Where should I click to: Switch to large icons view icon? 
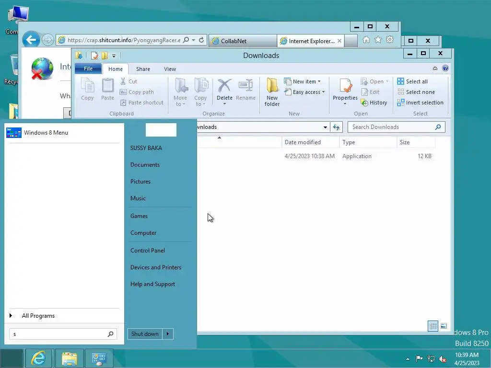[x=444, y=326]
